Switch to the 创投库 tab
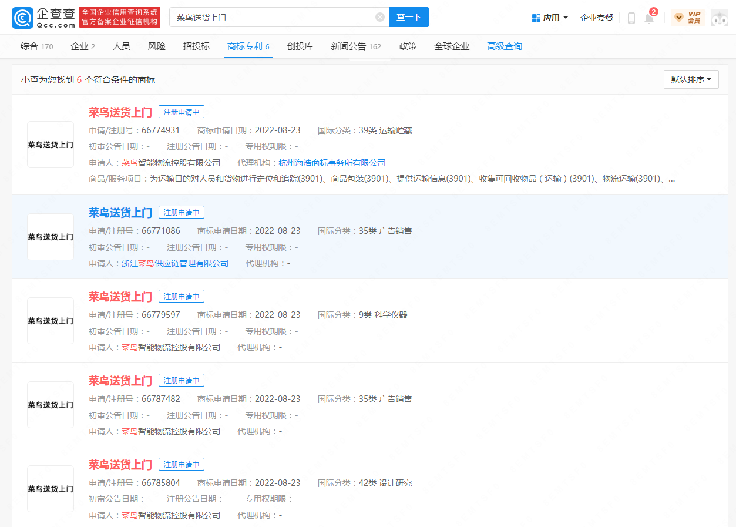Screen dimensions: 736x527 (x=300, y=46)
